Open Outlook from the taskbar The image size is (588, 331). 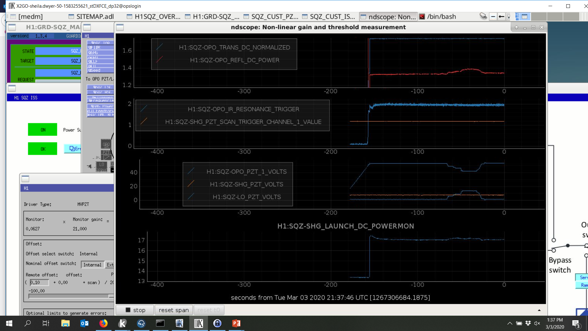tap(84, 323)
